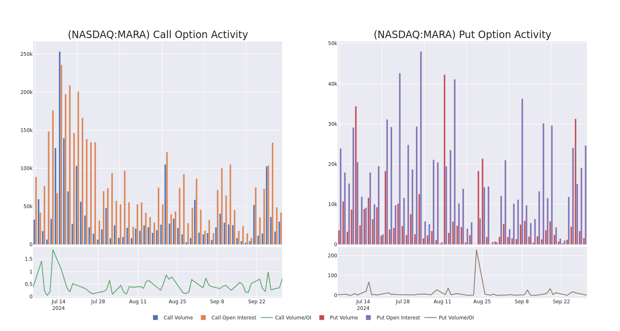Click the 250k tick on call chart axis
620x331 pixels.
26,54
